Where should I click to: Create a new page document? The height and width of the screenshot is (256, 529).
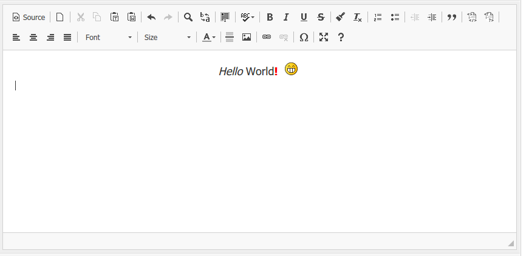click(x=60, y=17)
